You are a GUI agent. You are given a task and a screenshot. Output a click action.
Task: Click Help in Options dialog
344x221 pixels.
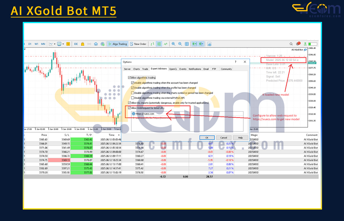pyautogui.click(x=240, y=137)
